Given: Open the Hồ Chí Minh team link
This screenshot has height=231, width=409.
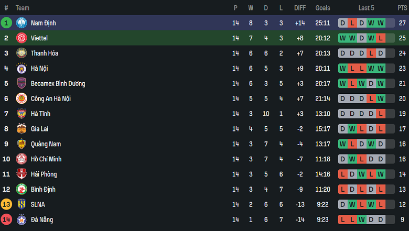Looking at the screenshot, I should point(46,159).
